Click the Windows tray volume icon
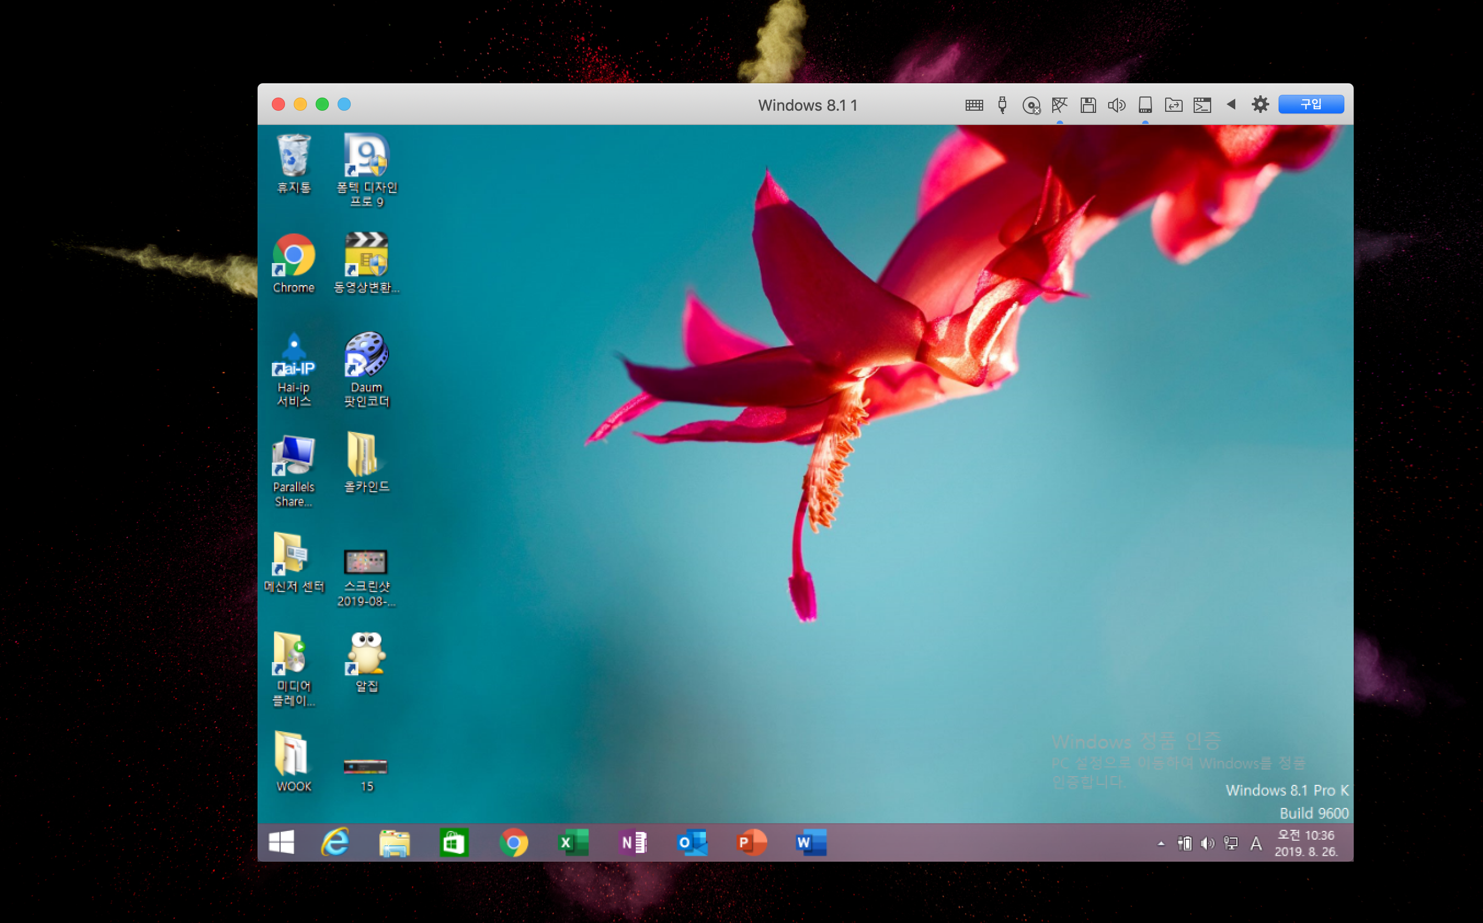This screenshot has height=923, width=1483. click(x=1207, y=844)
